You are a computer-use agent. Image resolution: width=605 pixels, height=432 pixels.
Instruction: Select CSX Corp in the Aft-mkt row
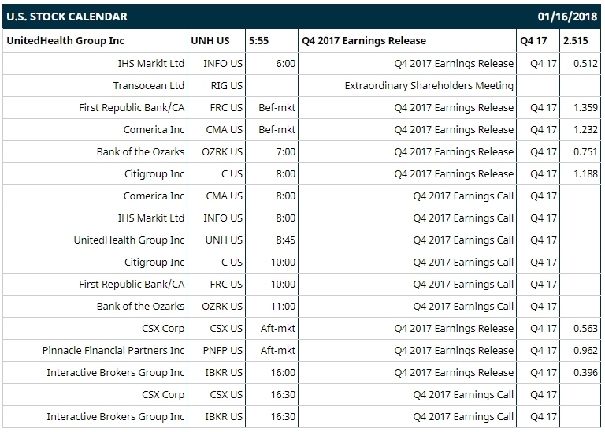[163, 328]
